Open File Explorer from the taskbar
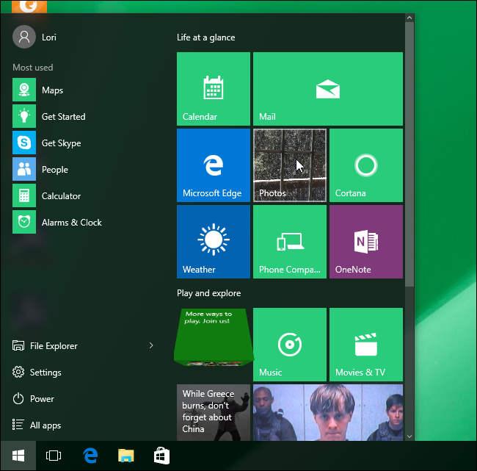Image resolution: width=477 pixels, height=471 pixels. 126,456
